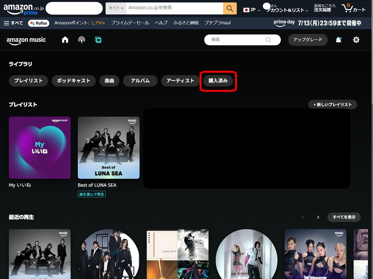Show previous recently played items arrow
This screenshot has height=279, width=373.
pos(303,217)
